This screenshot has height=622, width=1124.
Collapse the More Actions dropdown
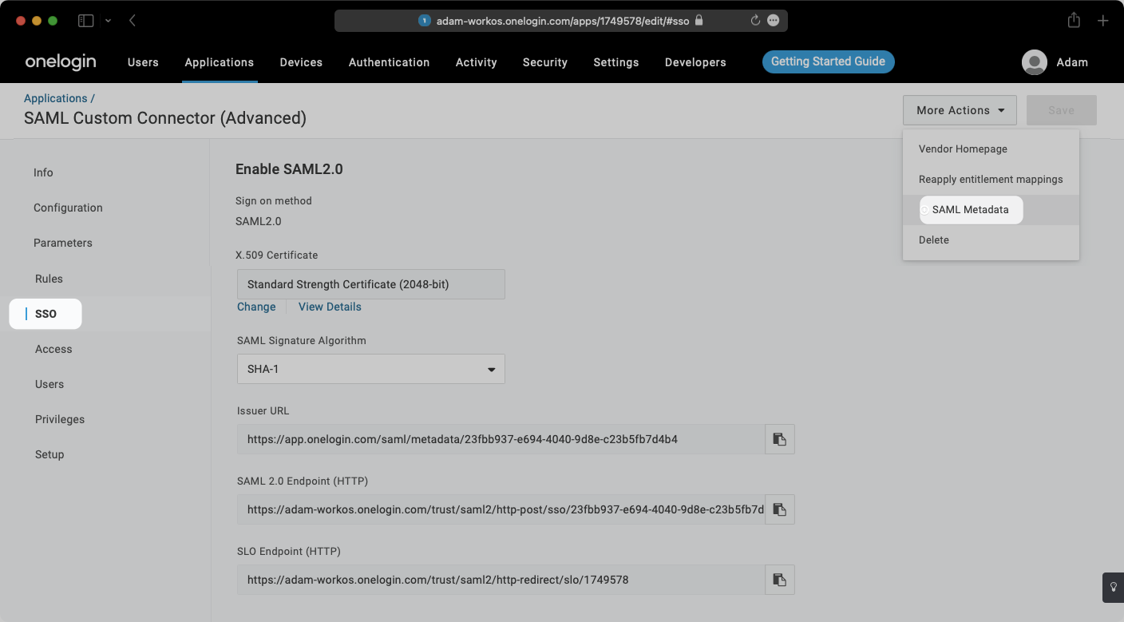pyautogui.click(x=960, y=110)
